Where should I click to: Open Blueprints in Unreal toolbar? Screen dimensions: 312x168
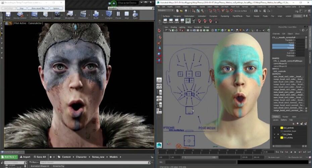pos(70,14)
